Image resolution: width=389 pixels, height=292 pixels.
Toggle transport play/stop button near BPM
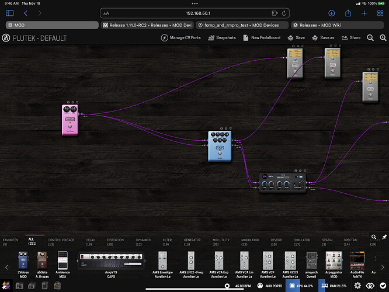[227, 286]
